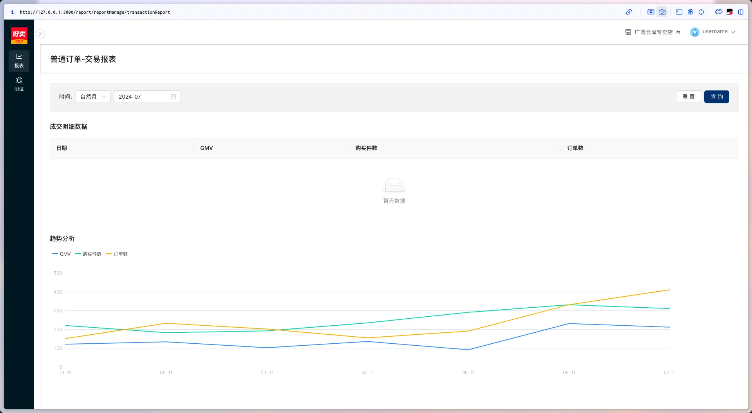
Task: Click the 重置 reset button
Action: pos(689,97)
